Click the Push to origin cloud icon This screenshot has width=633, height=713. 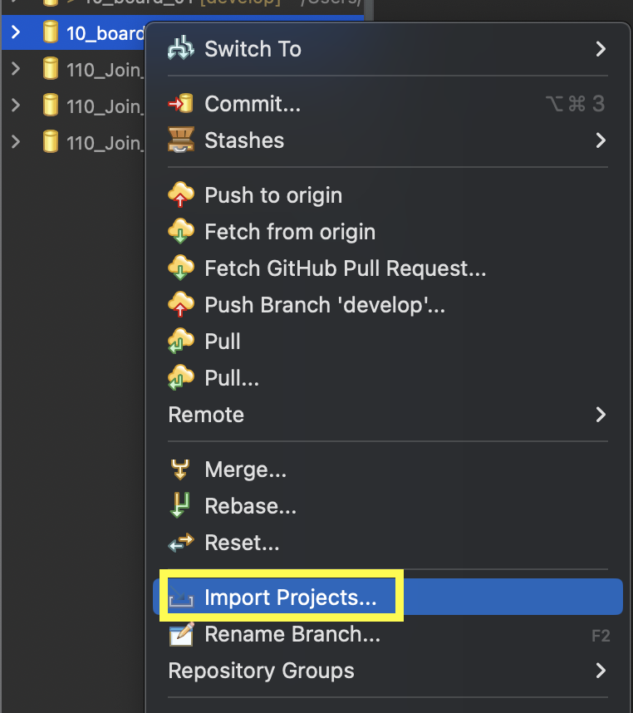(x=180, y=195)
